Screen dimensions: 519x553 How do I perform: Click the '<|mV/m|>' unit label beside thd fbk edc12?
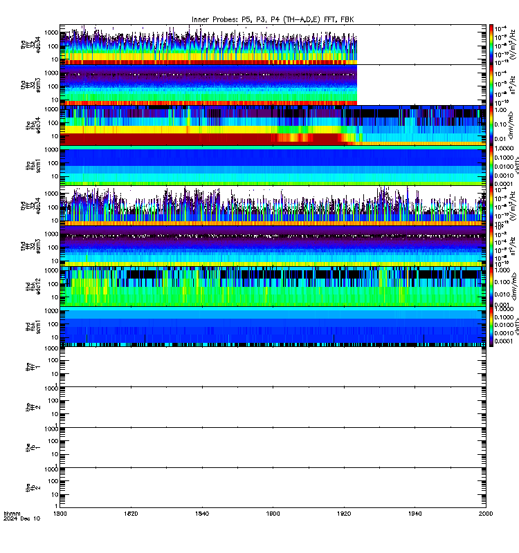pyautogui.click(x=514, y=286)
